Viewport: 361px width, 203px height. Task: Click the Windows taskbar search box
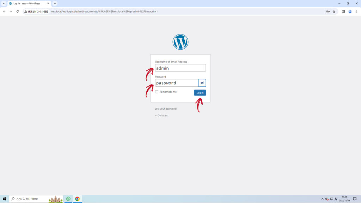[x=36, y=199]
